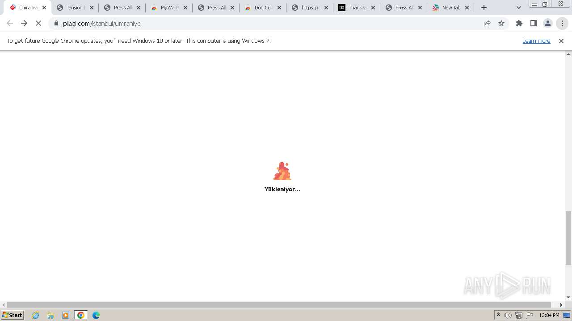The width and height of the screenshot is (572, 321).
Task: Stop loading the page
Action: tap(38, 24)
